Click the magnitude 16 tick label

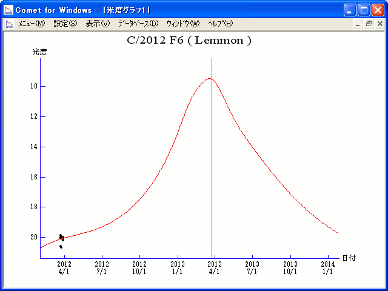[x=34, y=177]
